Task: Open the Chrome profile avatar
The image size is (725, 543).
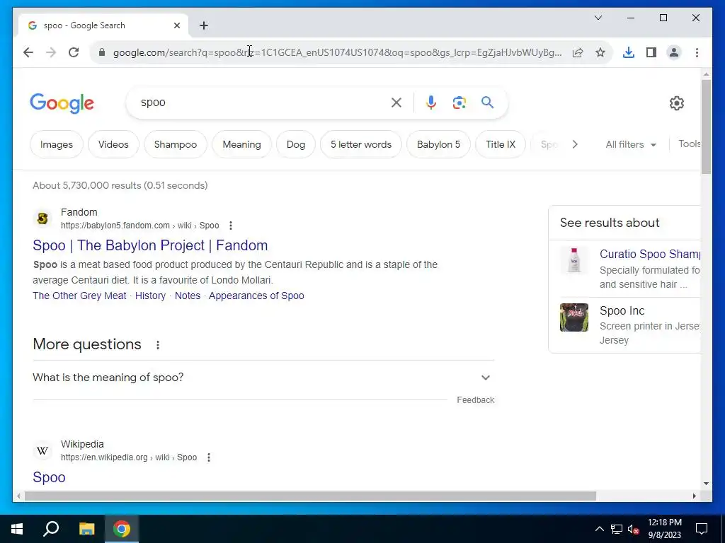Action: point(674,52)
